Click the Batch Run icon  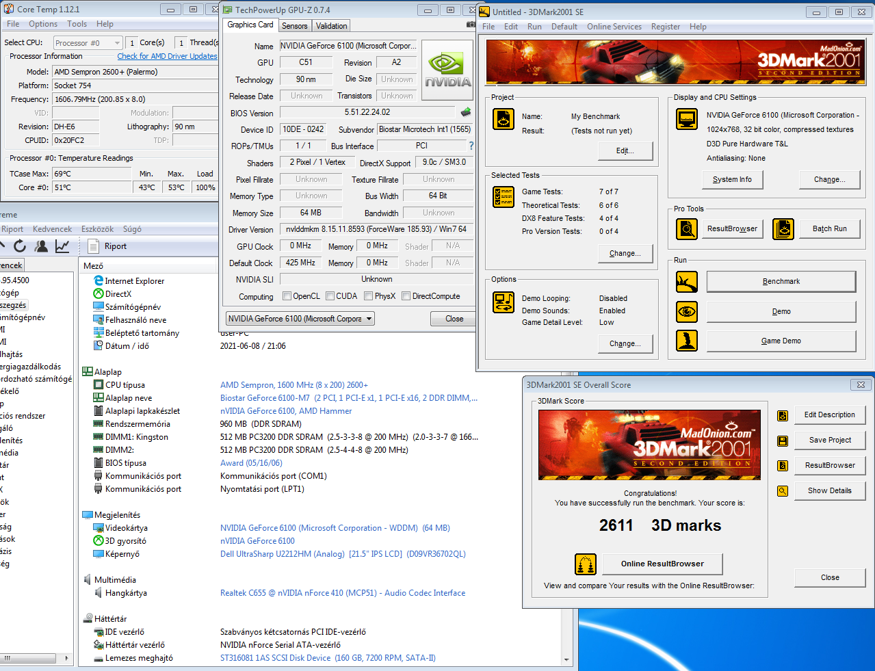point(783,229)
